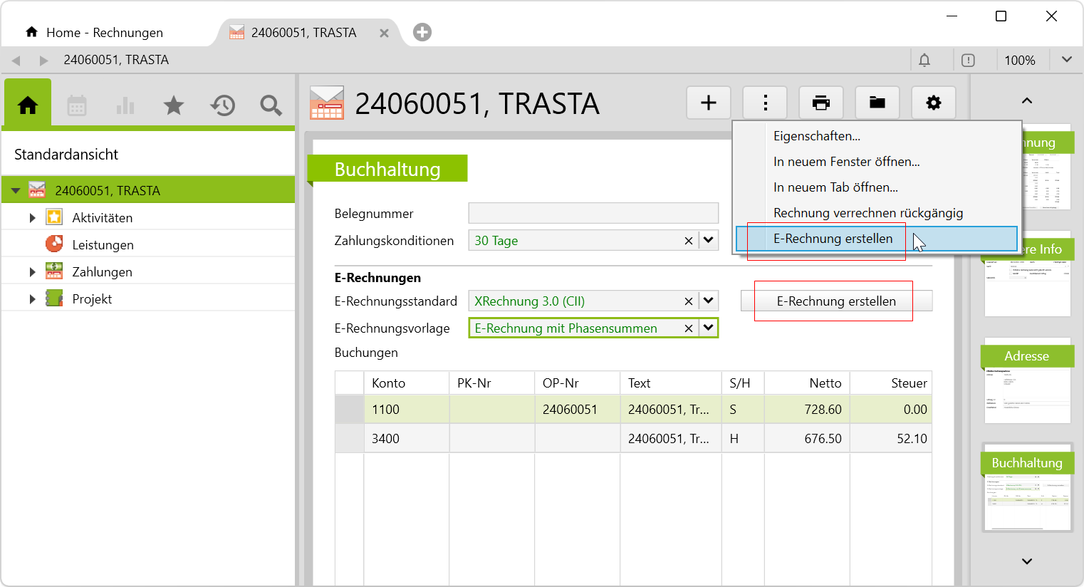Open the history clock icon

222,106
